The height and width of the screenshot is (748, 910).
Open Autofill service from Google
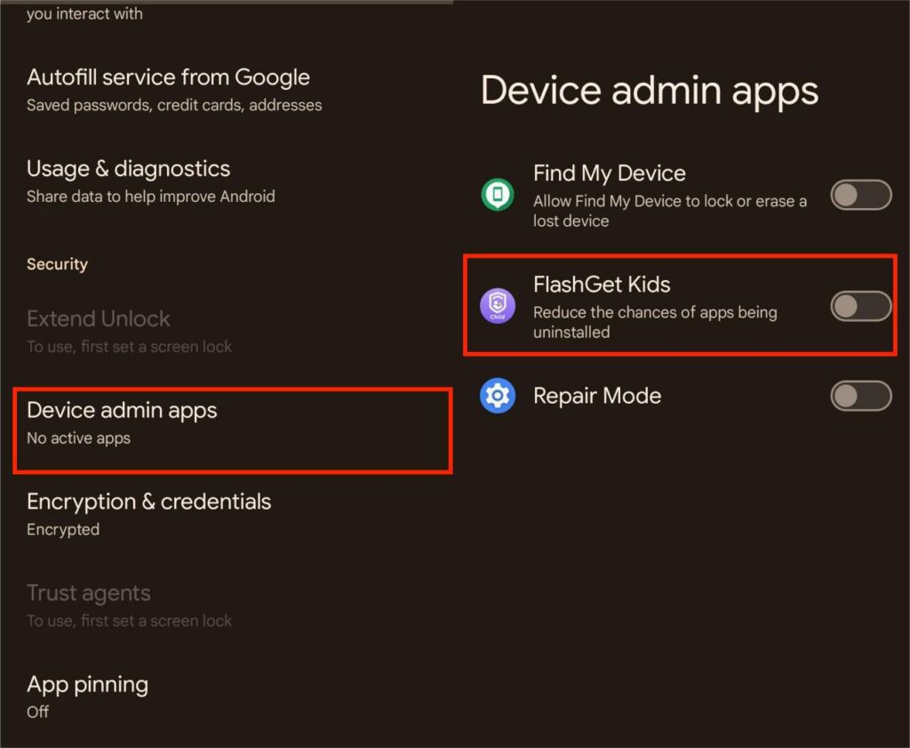(168, 76)
